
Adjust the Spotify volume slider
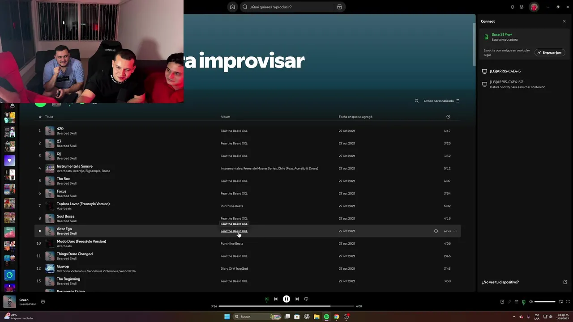[545, 302]
